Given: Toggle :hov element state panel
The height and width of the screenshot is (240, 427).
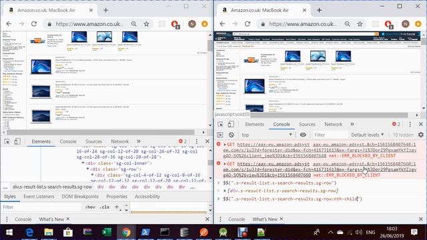Looking at the screenshot, I should coord(90,207).
